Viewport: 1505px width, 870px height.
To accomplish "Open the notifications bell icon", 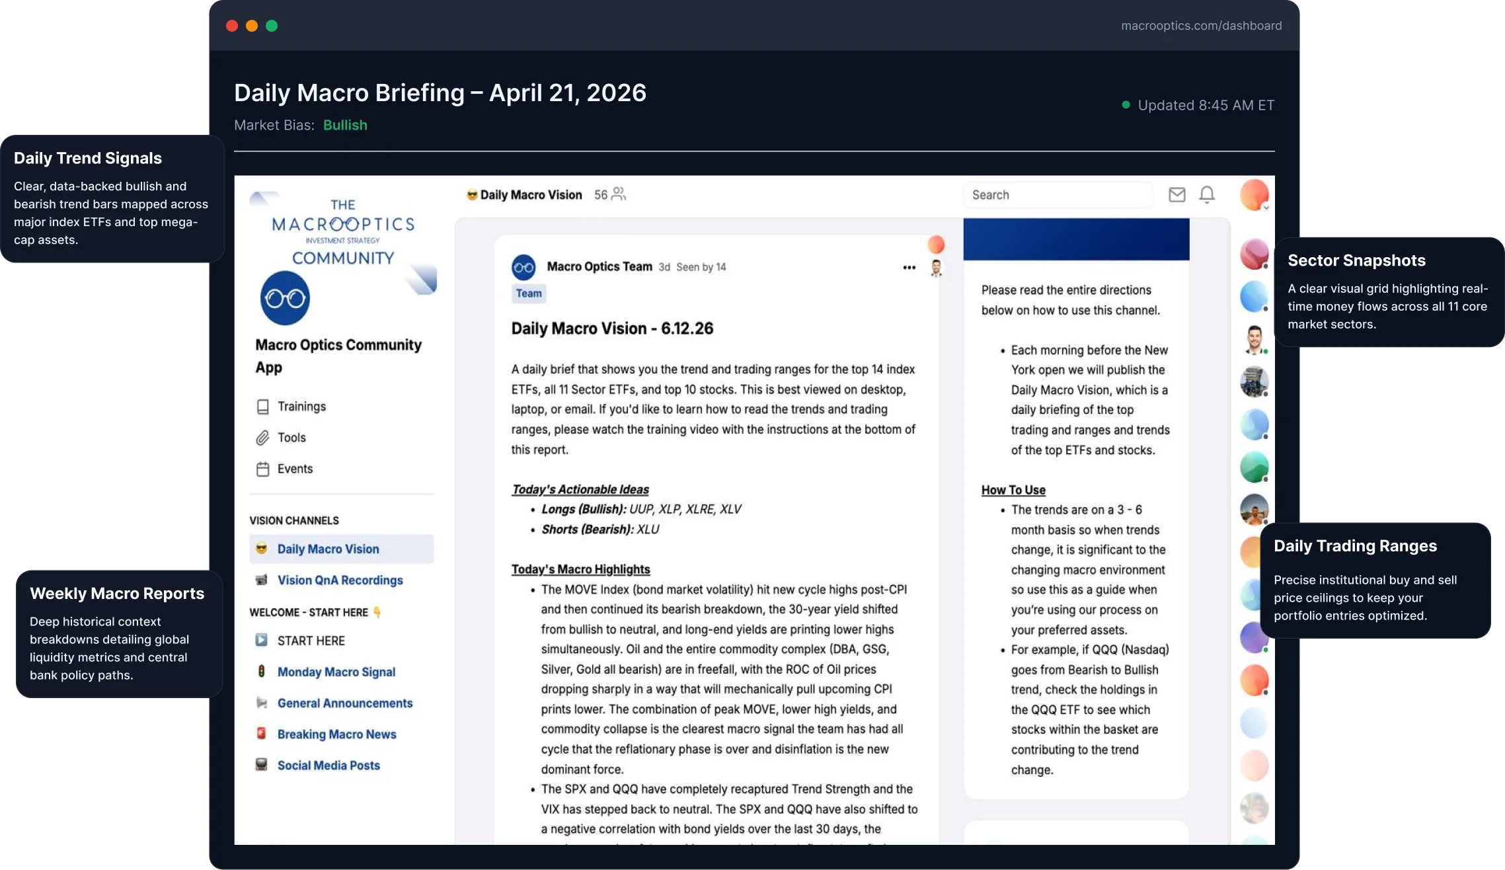I will pos(1207,195).
